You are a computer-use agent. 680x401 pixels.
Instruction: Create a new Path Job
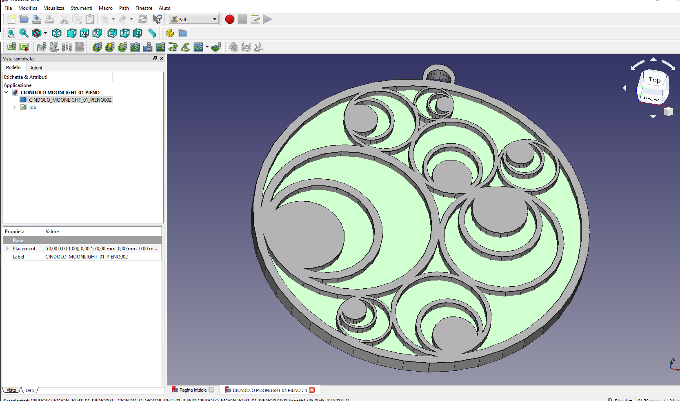[11, 47]
